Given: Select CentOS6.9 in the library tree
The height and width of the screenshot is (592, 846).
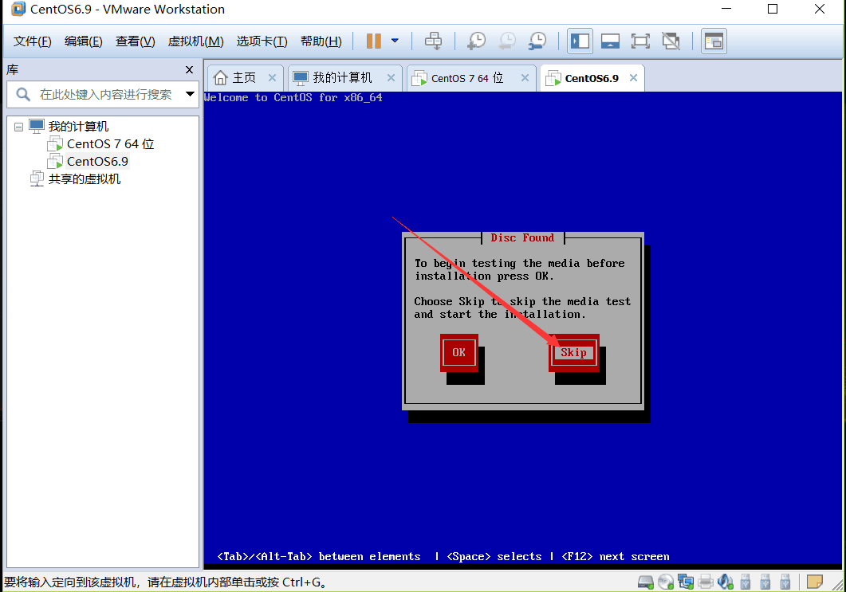Looking at the screenshot, I should 97,161.
